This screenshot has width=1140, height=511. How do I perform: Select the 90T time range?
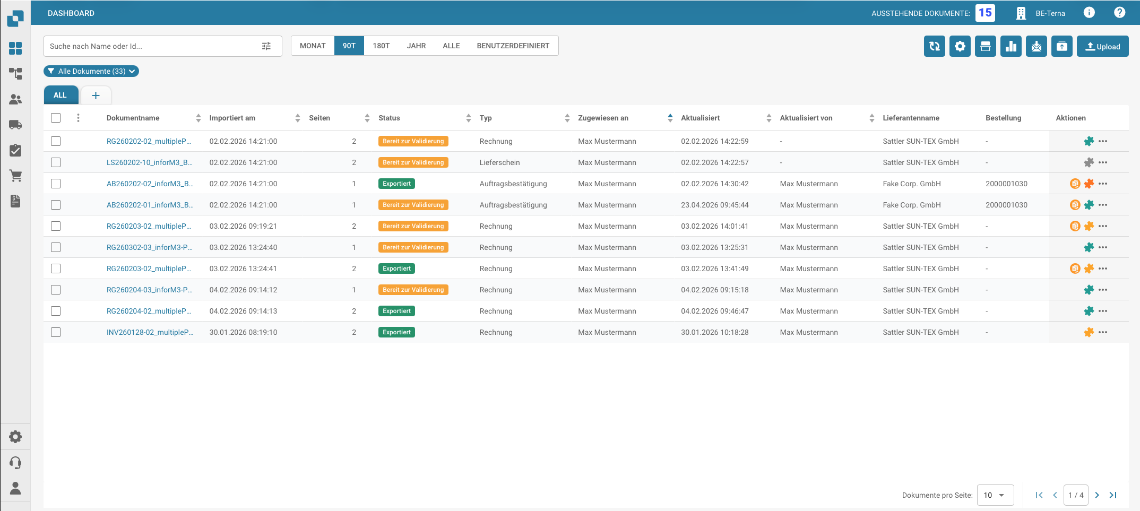(x=349, y=46)
